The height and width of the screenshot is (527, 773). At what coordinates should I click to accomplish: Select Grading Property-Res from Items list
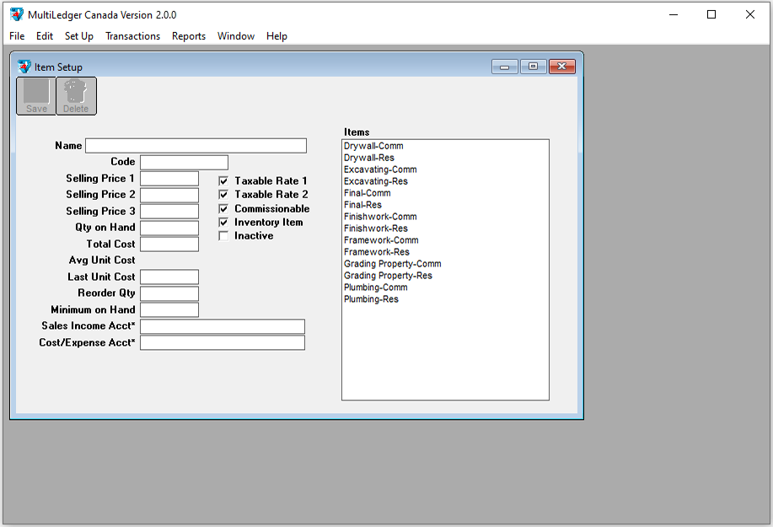(x=388, y=276)
